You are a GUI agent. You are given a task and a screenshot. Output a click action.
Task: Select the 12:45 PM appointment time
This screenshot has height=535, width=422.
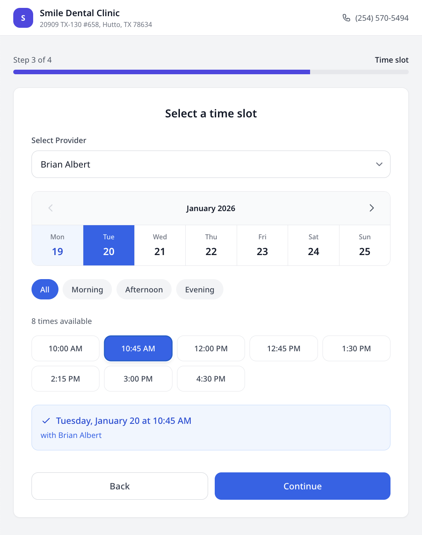(x=284, y=348)
